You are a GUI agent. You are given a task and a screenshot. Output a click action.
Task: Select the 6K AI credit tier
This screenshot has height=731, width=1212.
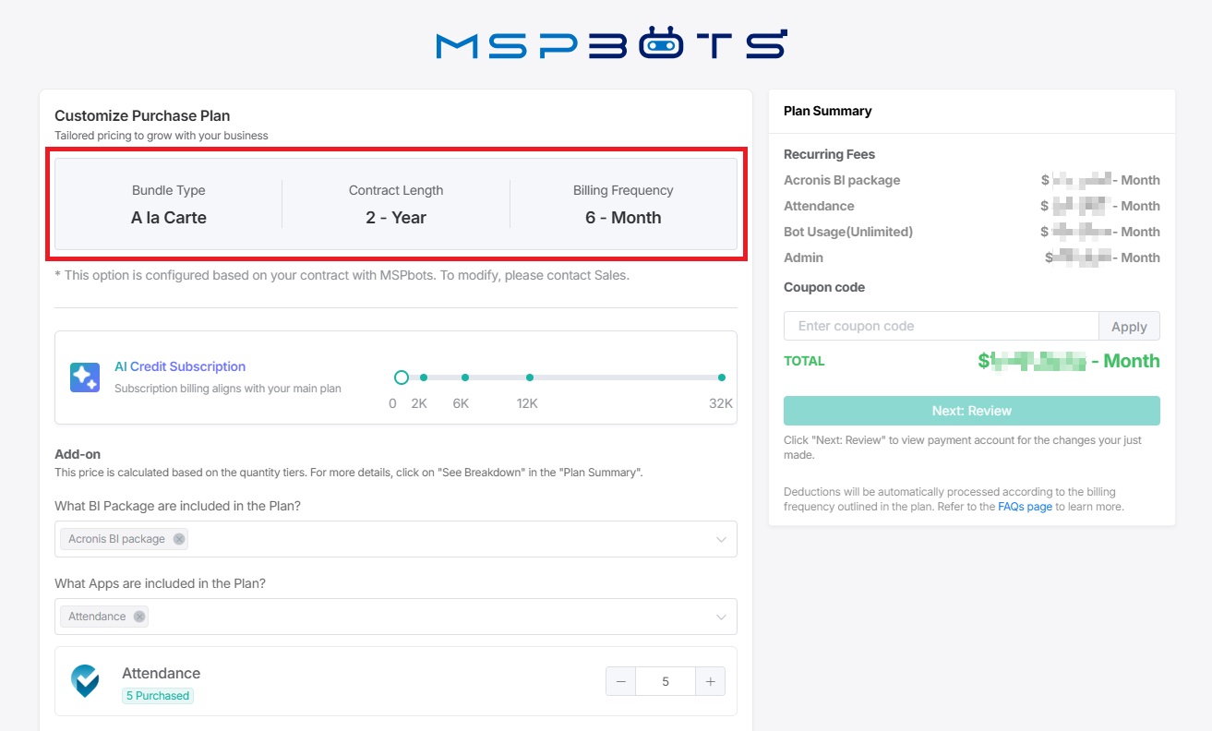pos(465,377)
